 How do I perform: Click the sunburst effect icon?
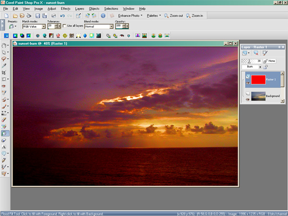point(92,36)
